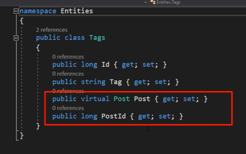
Task: Open 0 references link above Tag property
Action: [x=68, y=74]
